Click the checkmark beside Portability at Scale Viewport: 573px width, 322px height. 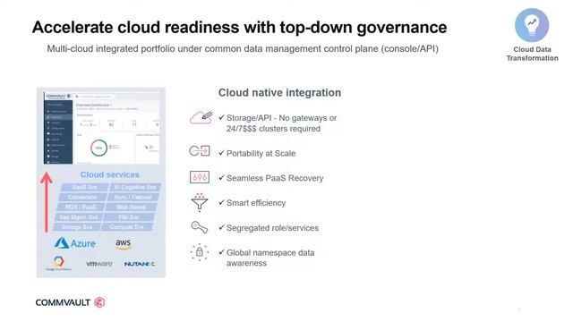[221, 153]
